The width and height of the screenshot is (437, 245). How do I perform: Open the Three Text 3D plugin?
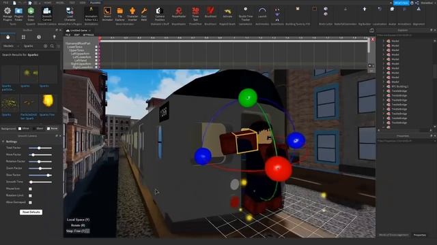pos(195,14)
